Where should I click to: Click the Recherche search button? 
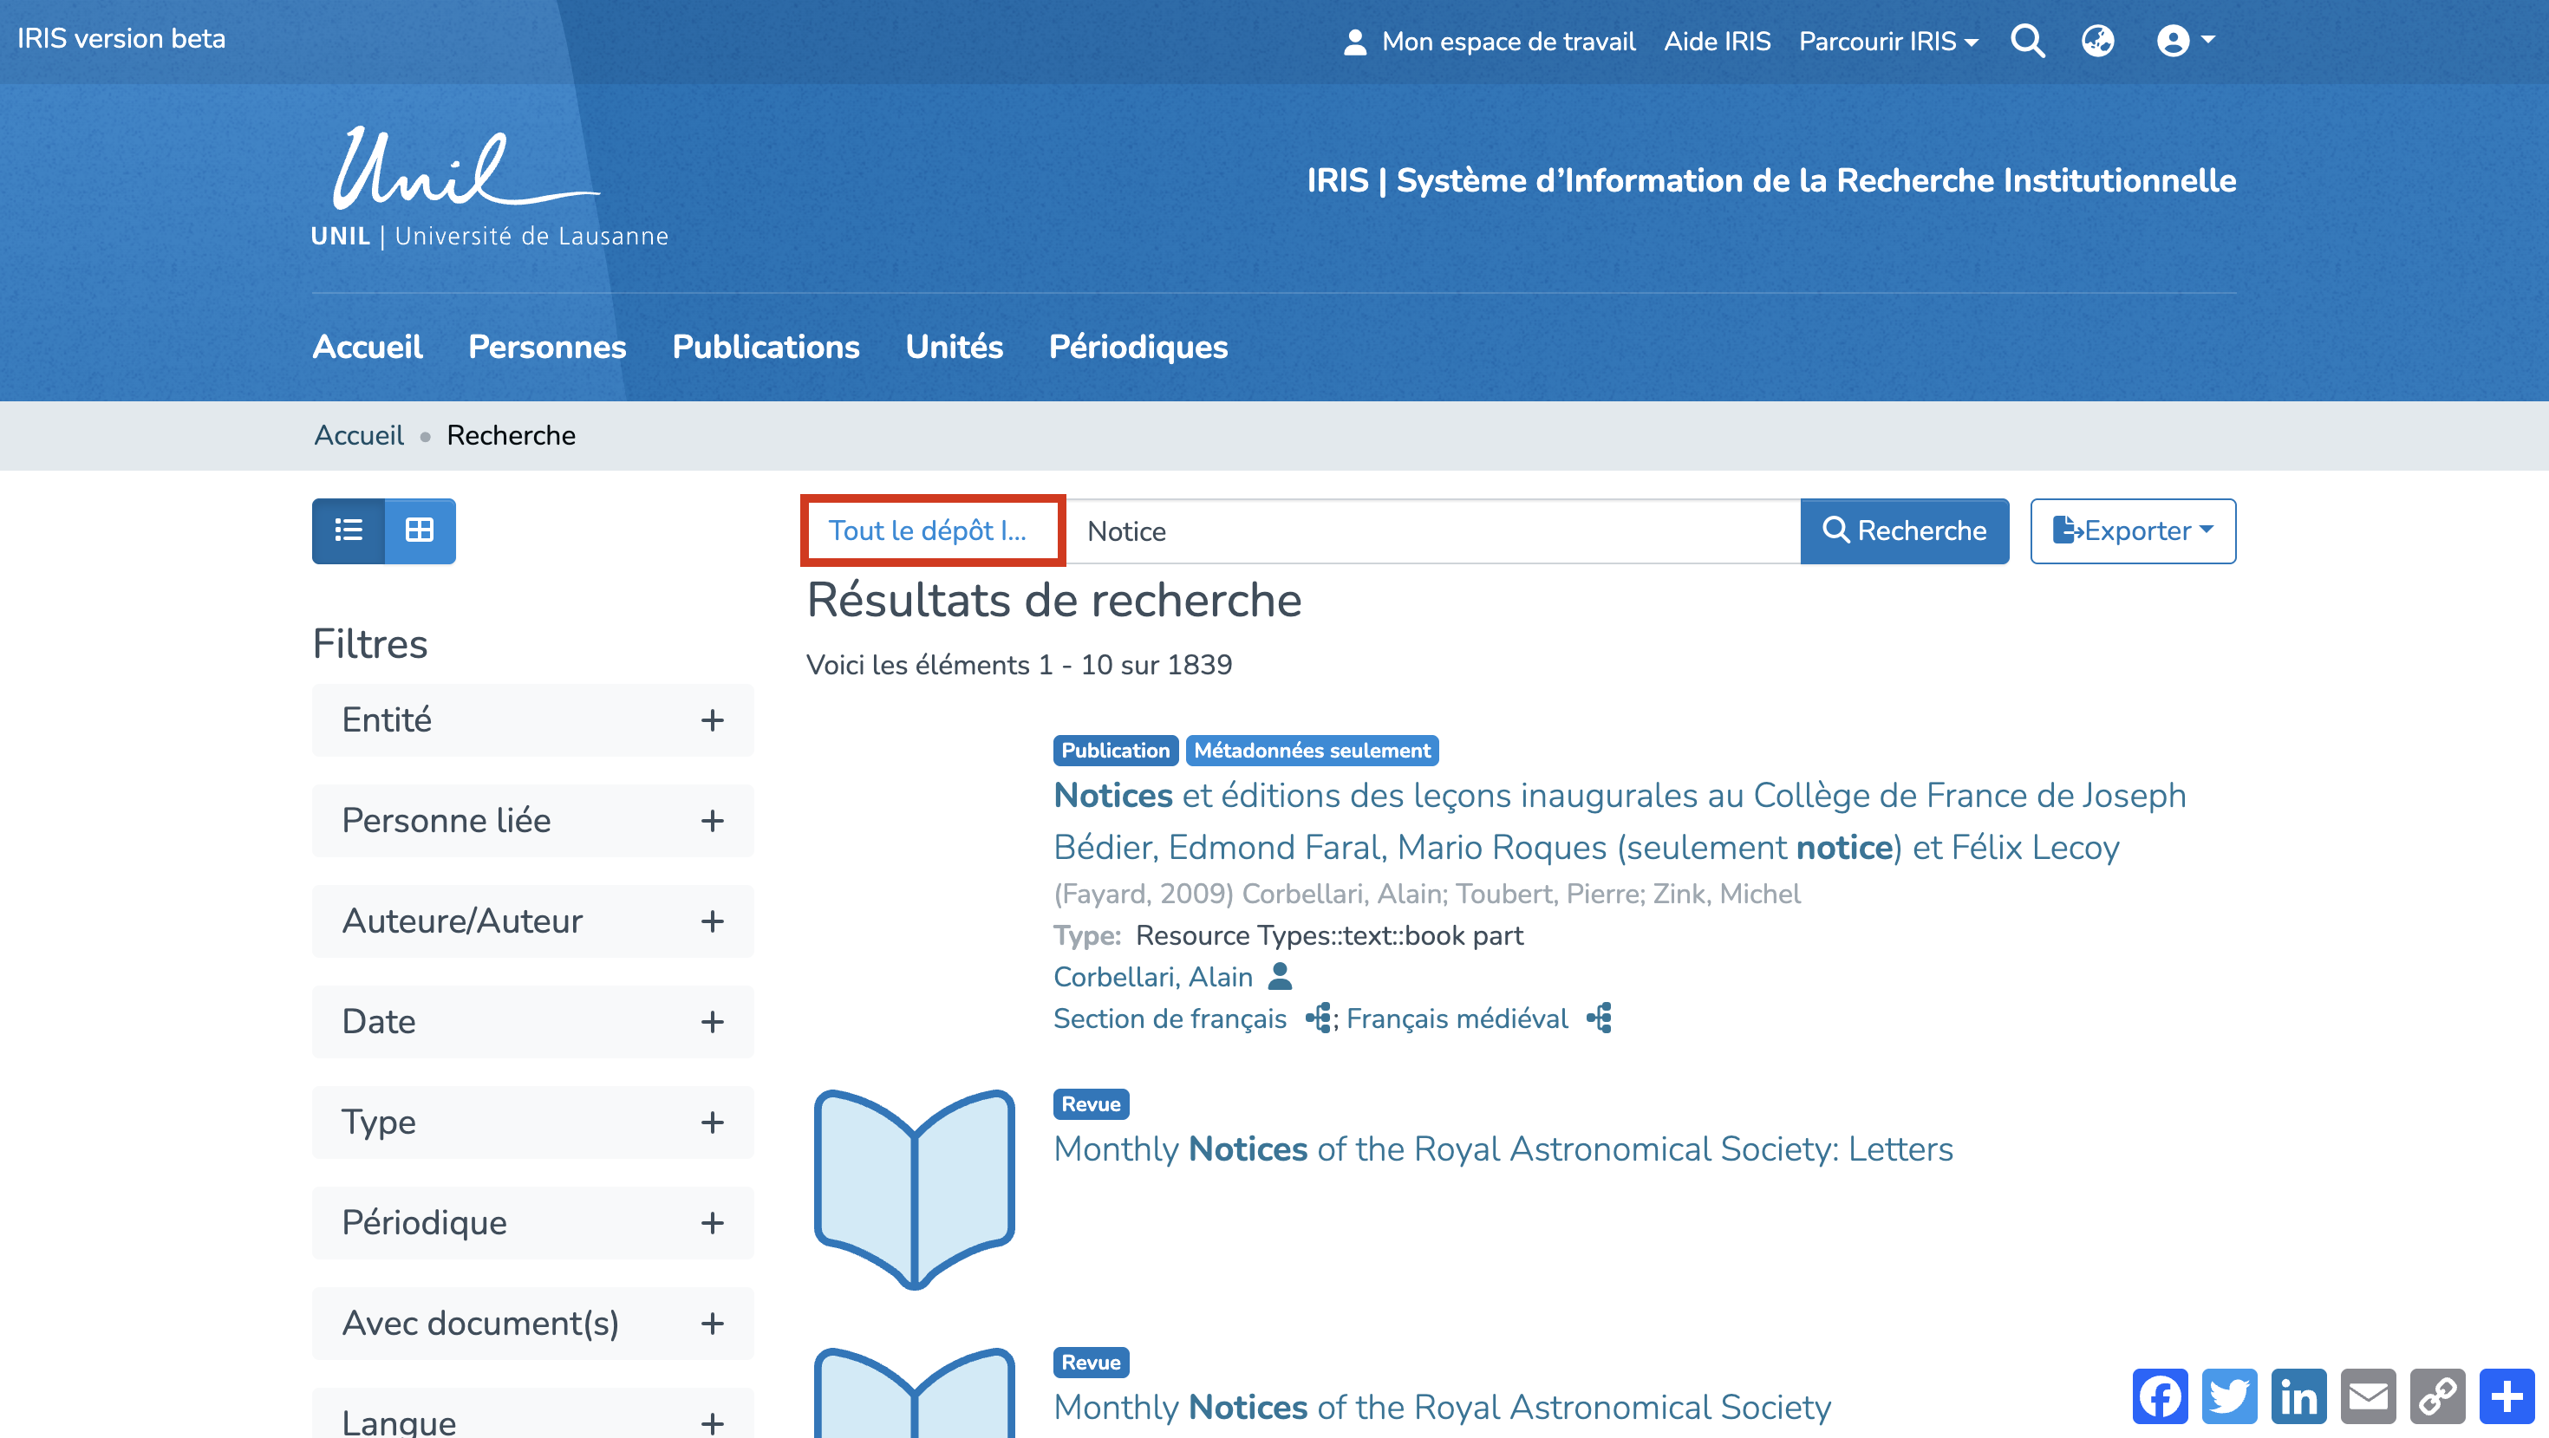1903,531
